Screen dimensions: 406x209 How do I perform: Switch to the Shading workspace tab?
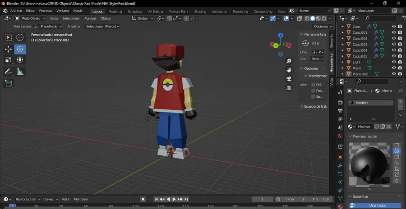[200, 11]
